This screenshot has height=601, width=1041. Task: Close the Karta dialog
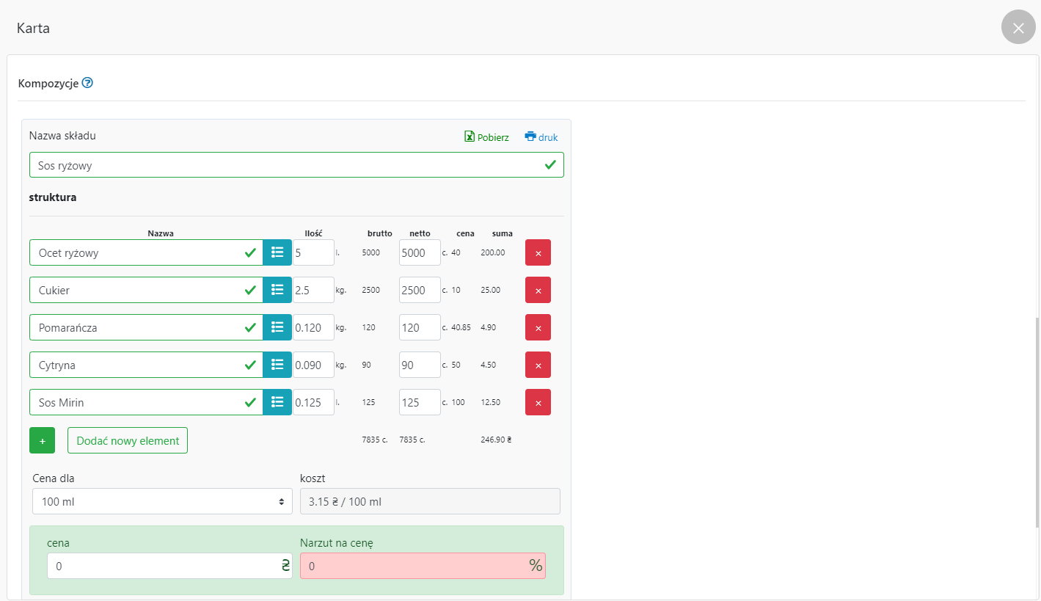click(1018, 28)
